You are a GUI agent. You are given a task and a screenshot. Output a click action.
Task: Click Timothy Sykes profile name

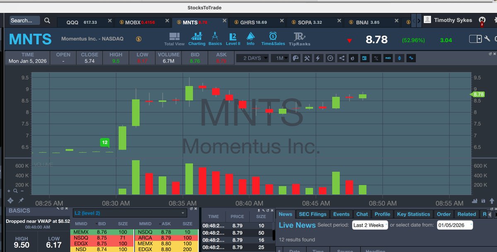coord(453,20)
